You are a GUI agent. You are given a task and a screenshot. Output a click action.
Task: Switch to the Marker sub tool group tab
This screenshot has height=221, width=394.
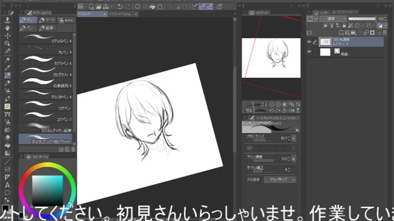pyautogui.click(x=47, y=20)
